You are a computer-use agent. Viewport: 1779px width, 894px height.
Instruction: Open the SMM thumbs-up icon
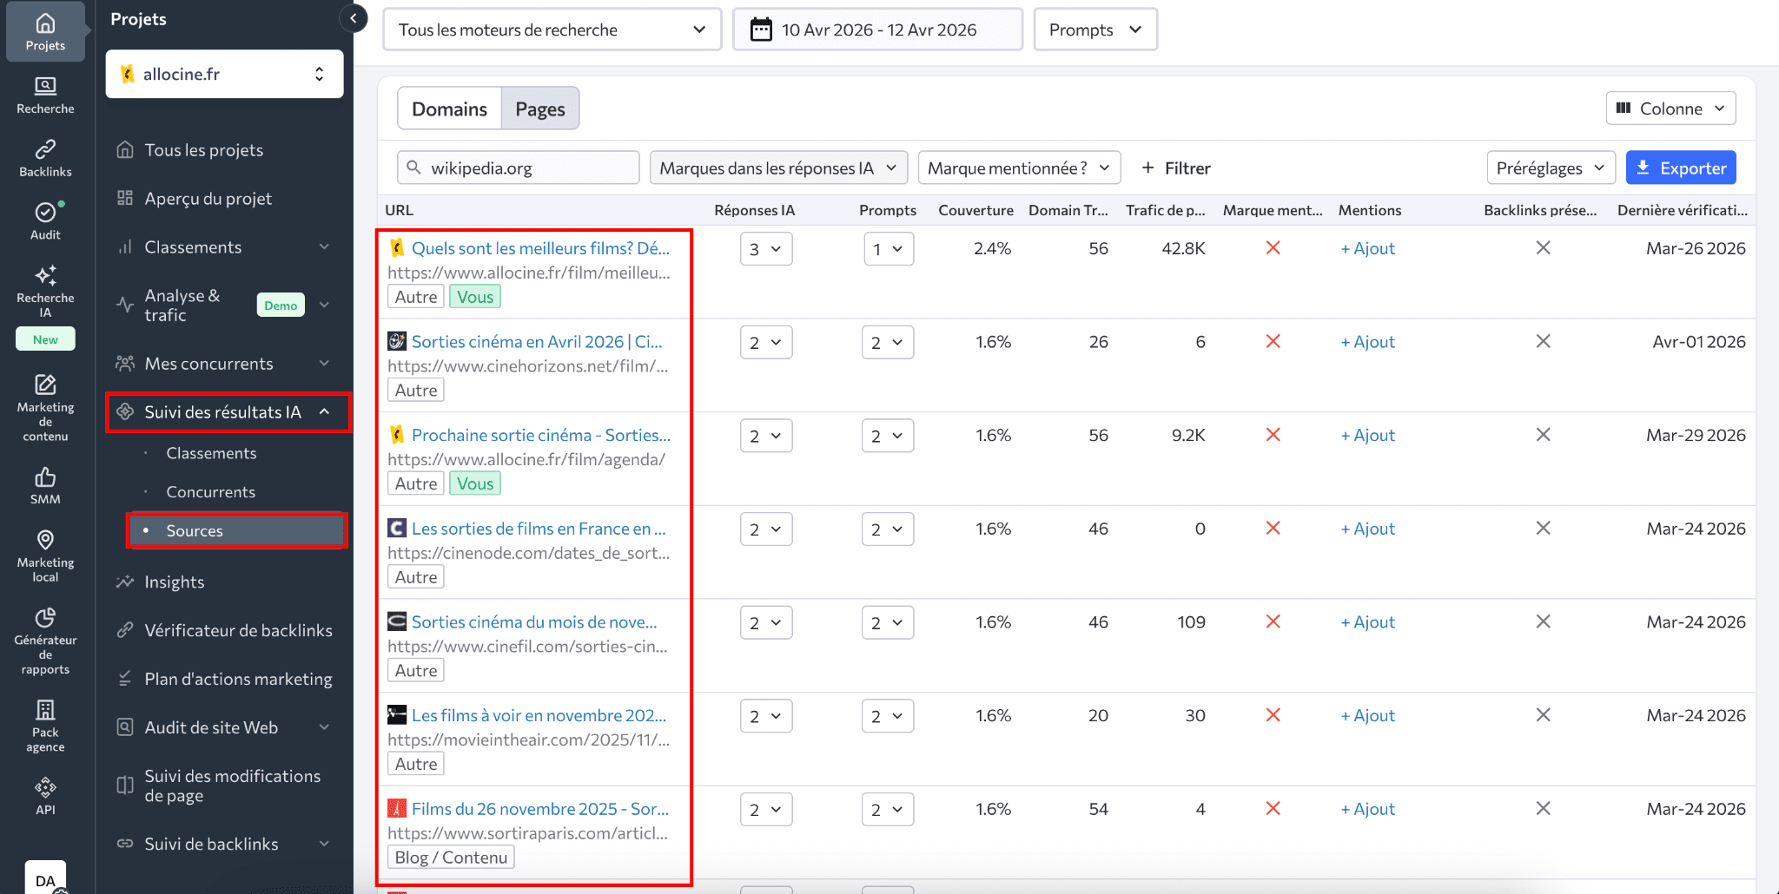coord(45,477)
